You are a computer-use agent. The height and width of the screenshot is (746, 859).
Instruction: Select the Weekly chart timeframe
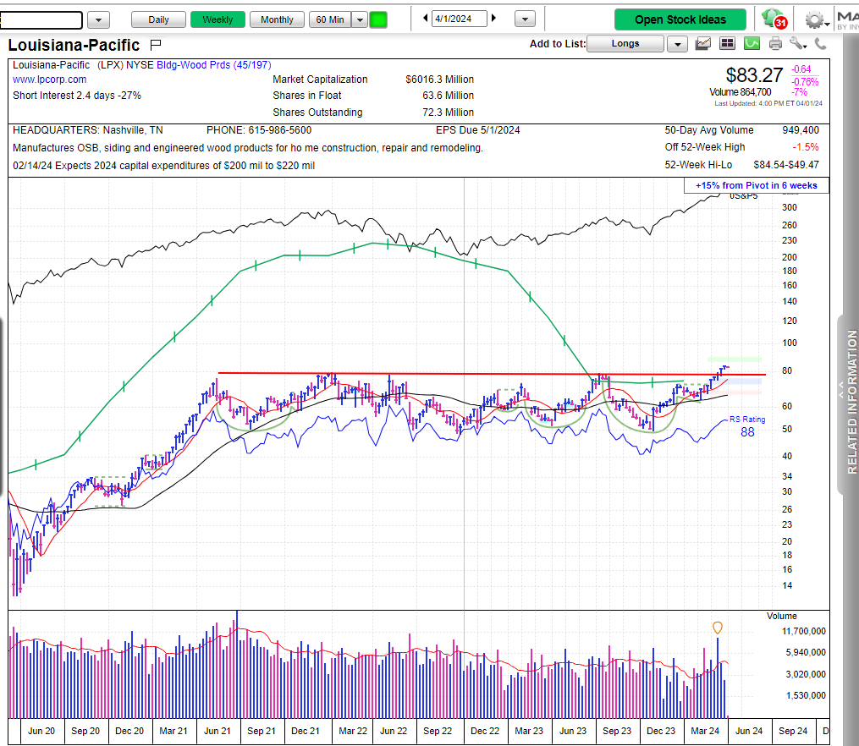pos(218,19)
